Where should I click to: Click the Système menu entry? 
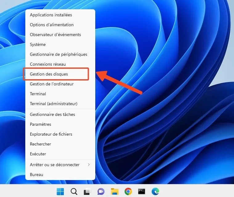[60, 44]
